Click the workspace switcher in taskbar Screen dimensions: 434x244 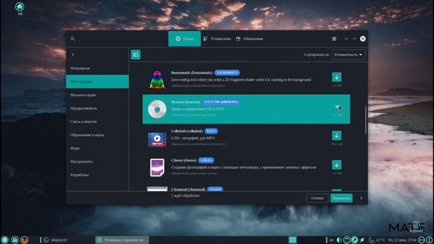click(292, 240)
